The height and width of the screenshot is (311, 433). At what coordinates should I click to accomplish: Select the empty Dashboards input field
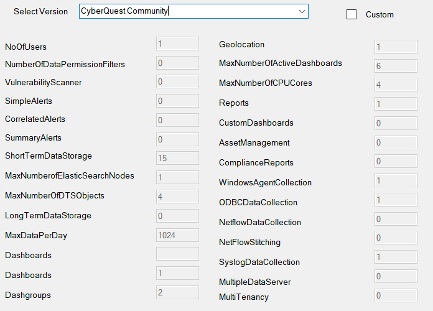[x=177, y=254]
